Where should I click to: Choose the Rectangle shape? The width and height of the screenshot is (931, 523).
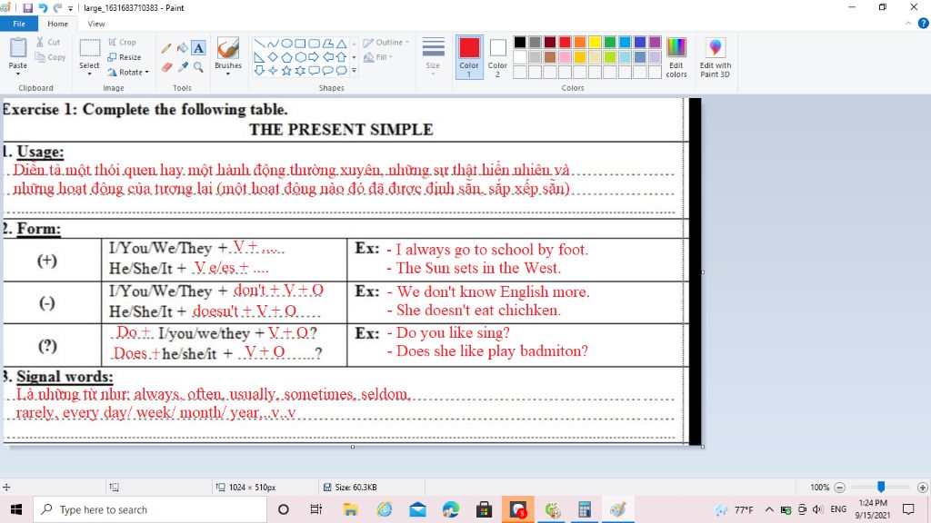(x=300, y=44)
